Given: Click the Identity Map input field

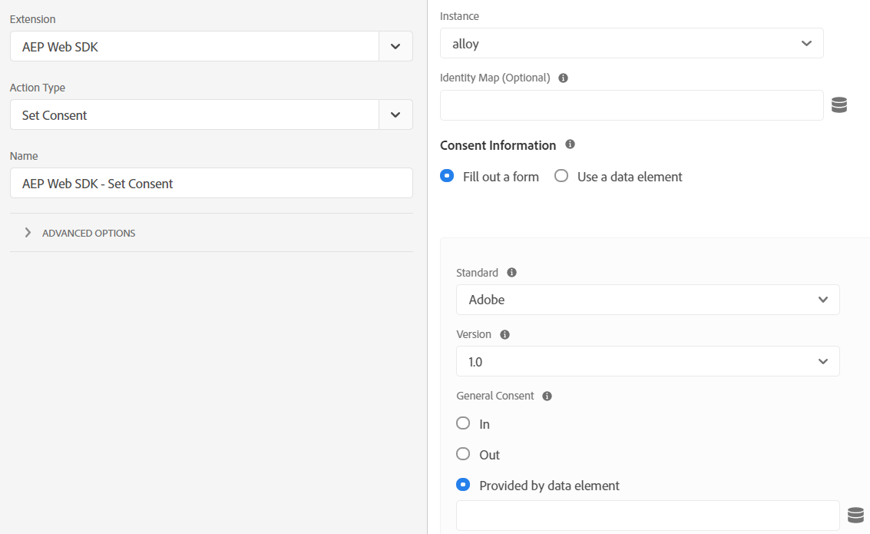Looking at the screenshot, I should pyautogui.click(x=631, y=105).
